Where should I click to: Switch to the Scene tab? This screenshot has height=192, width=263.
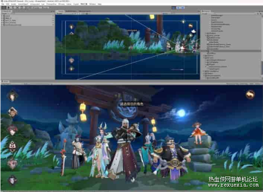[x=61, y=11]
